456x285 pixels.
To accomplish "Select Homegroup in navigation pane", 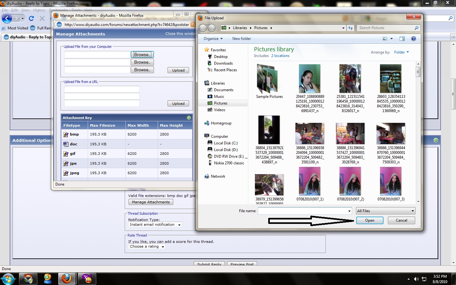I will [x=221, y=123].
